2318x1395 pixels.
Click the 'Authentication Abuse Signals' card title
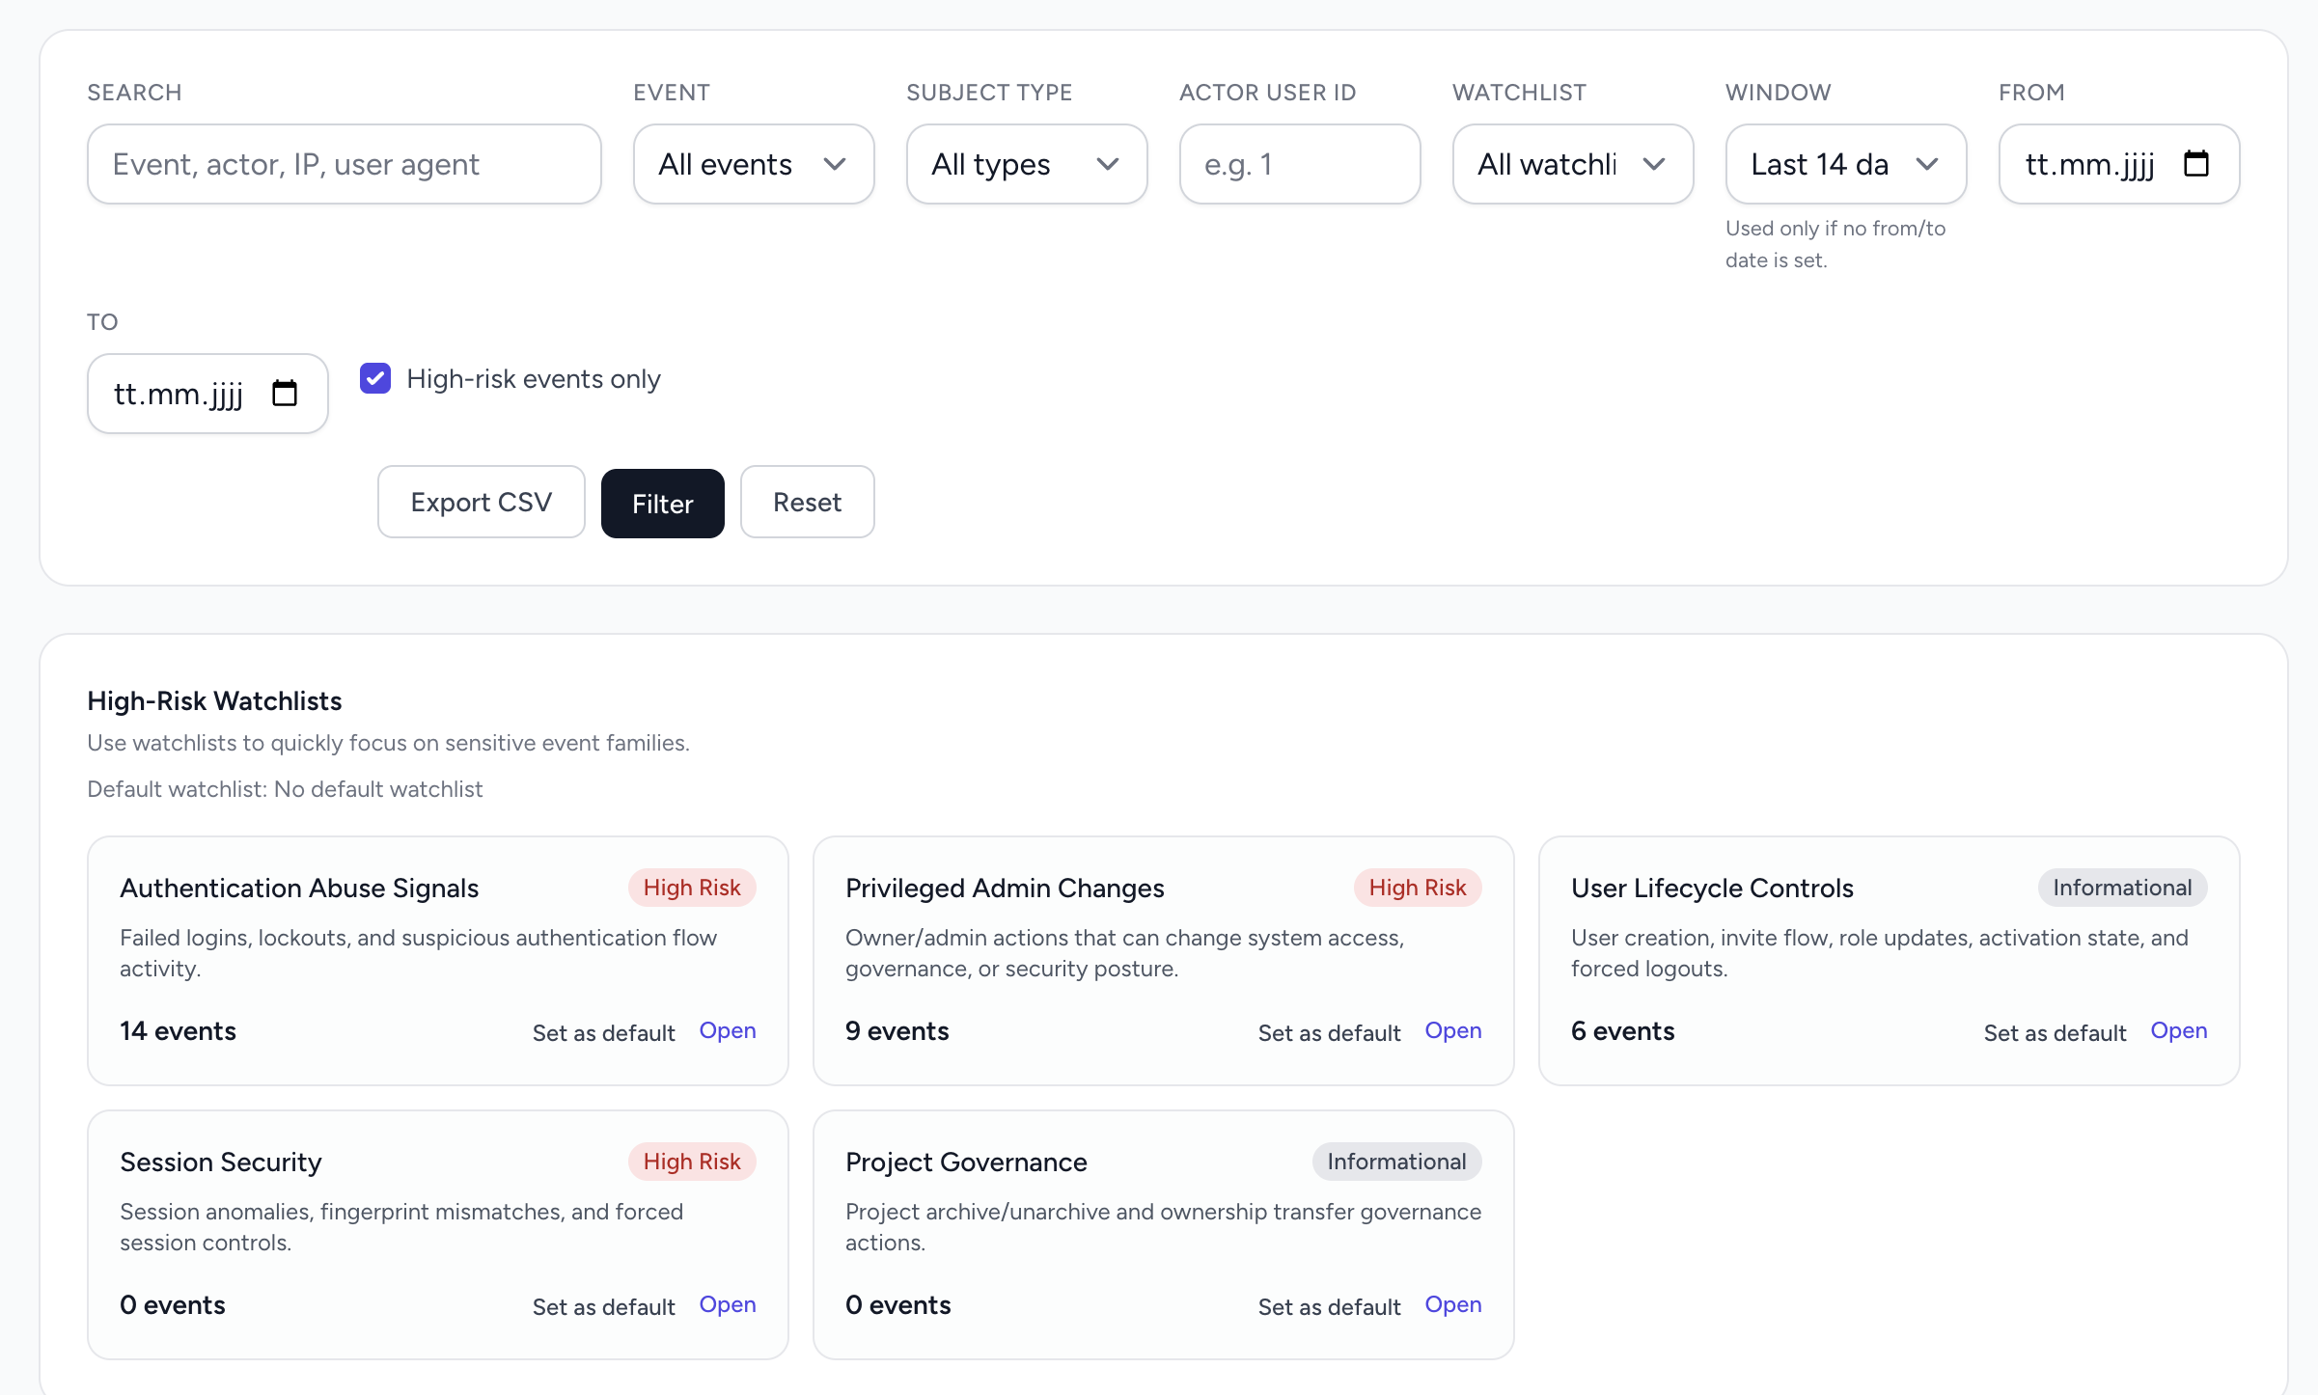(x=299, y=888)
